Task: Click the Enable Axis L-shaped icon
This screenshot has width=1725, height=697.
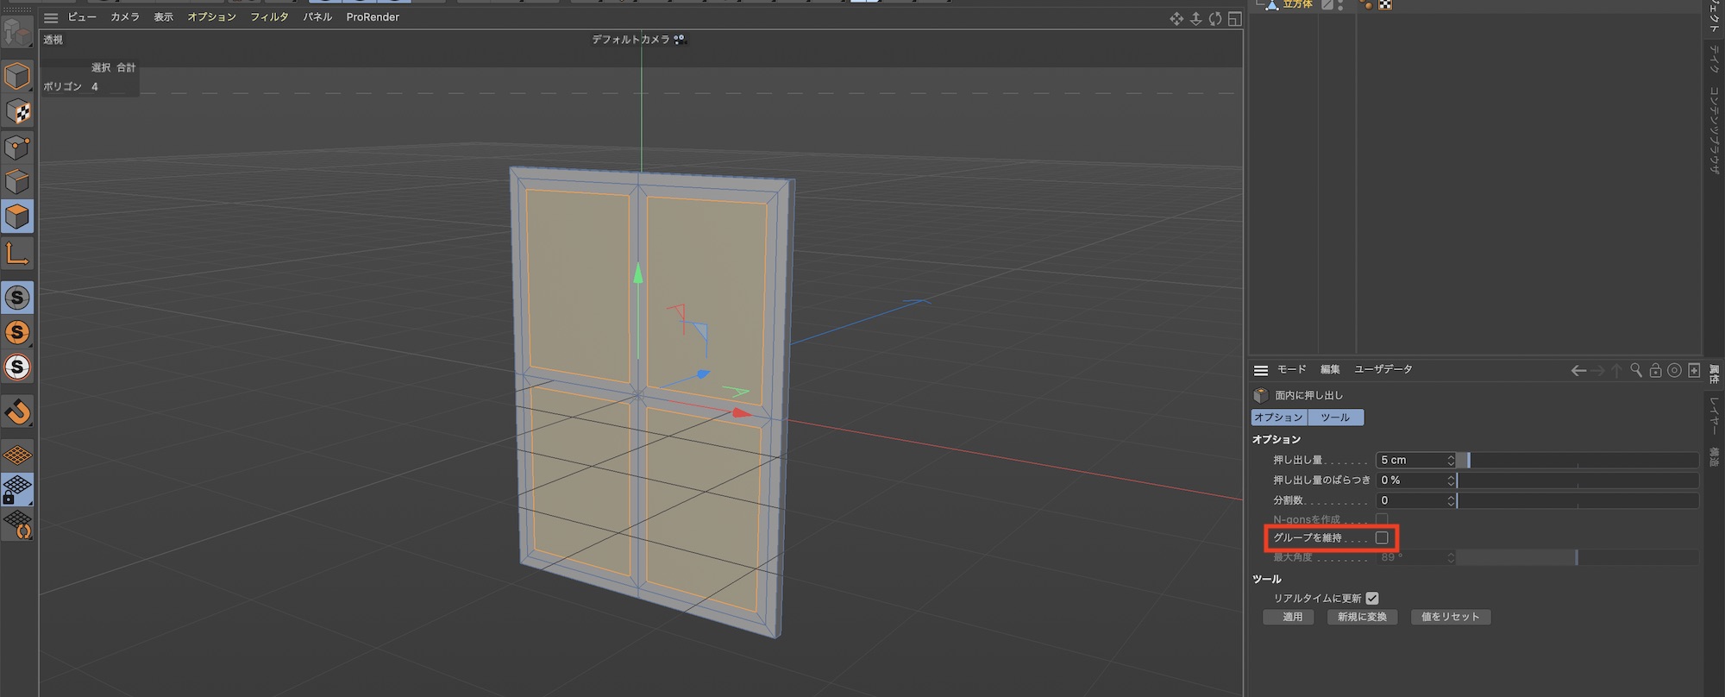Action: (x=17, y=254)
